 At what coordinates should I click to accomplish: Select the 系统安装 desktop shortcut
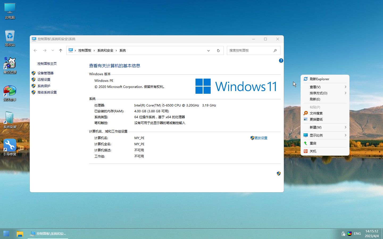click(x=10, y=120)
